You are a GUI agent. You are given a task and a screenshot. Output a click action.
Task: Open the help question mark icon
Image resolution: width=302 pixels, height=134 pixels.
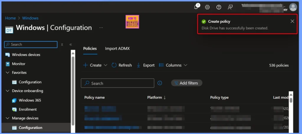(x=219, y=7)
